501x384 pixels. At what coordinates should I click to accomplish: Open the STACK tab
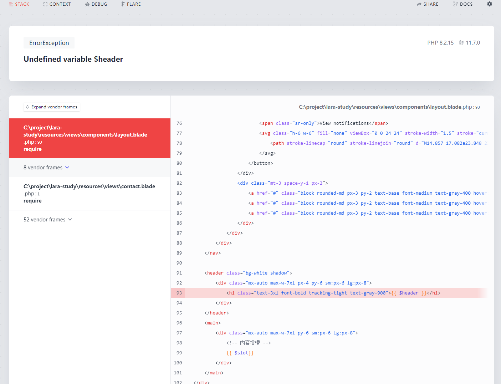tap(19, 4)
